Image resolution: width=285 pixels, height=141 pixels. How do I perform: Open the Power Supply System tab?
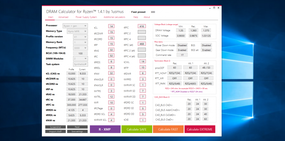click(86, 17)
